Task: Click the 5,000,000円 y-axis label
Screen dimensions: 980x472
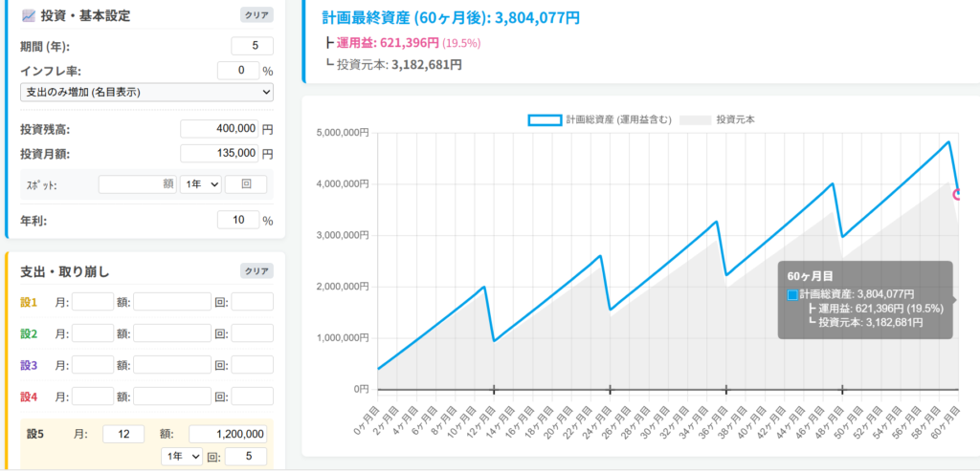Action: click(x=342, y=133)
